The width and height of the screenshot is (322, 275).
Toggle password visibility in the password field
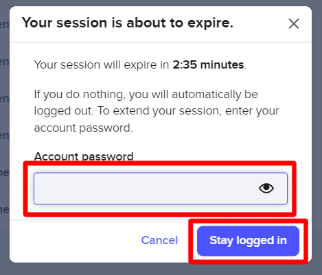coord(266,189)
